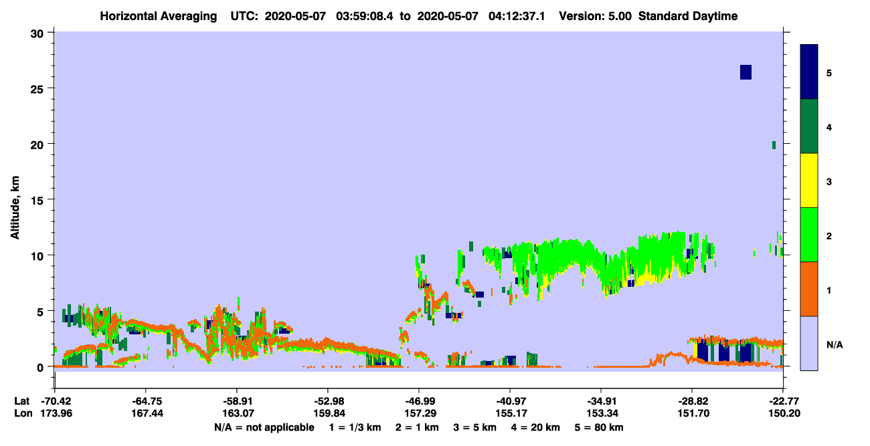Click the latitude value -34.91

pyautogui.click(x=601, y=401)
